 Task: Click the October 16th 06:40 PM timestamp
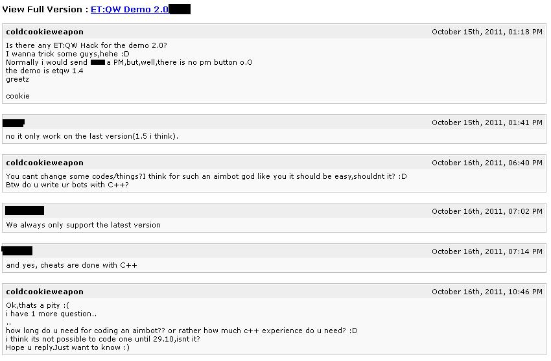click(487, 163)
